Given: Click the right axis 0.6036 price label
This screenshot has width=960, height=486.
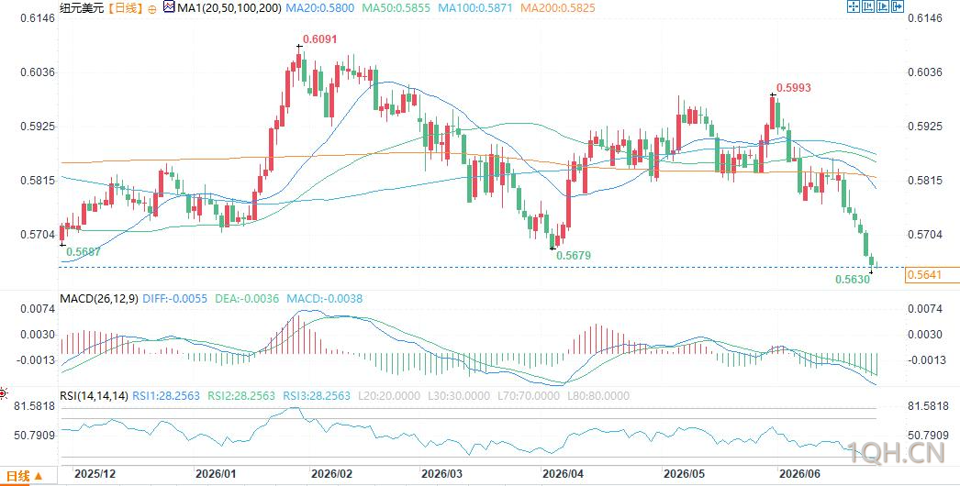Looking at the screenshot, I should pos(925,72).
